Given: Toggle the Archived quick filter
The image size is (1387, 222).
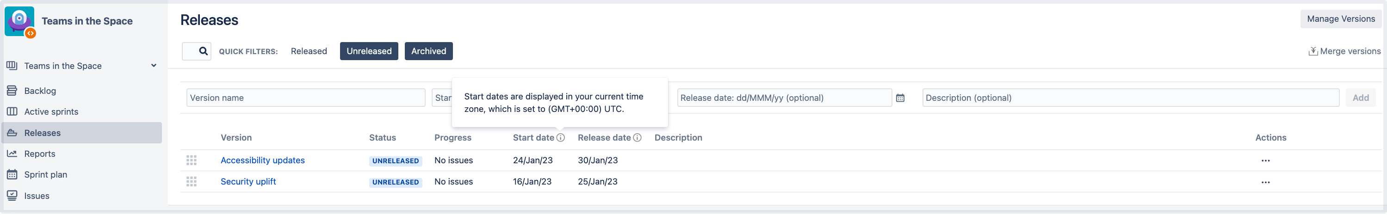Looking at the screenshot, I should pos(428,51).
